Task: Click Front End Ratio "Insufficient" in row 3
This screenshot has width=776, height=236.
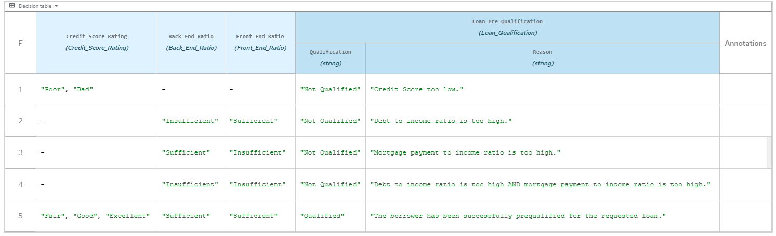Action: click(x=260, y=152)
